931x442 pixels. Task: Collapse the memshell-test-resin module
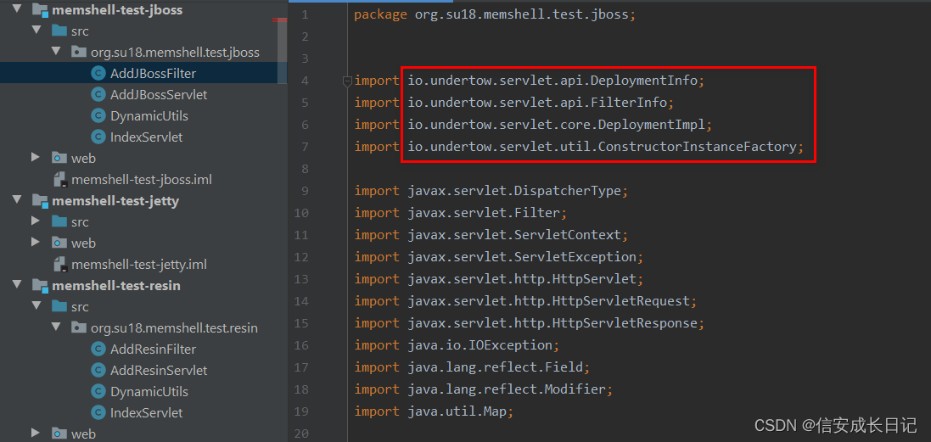tap(17, 285)
